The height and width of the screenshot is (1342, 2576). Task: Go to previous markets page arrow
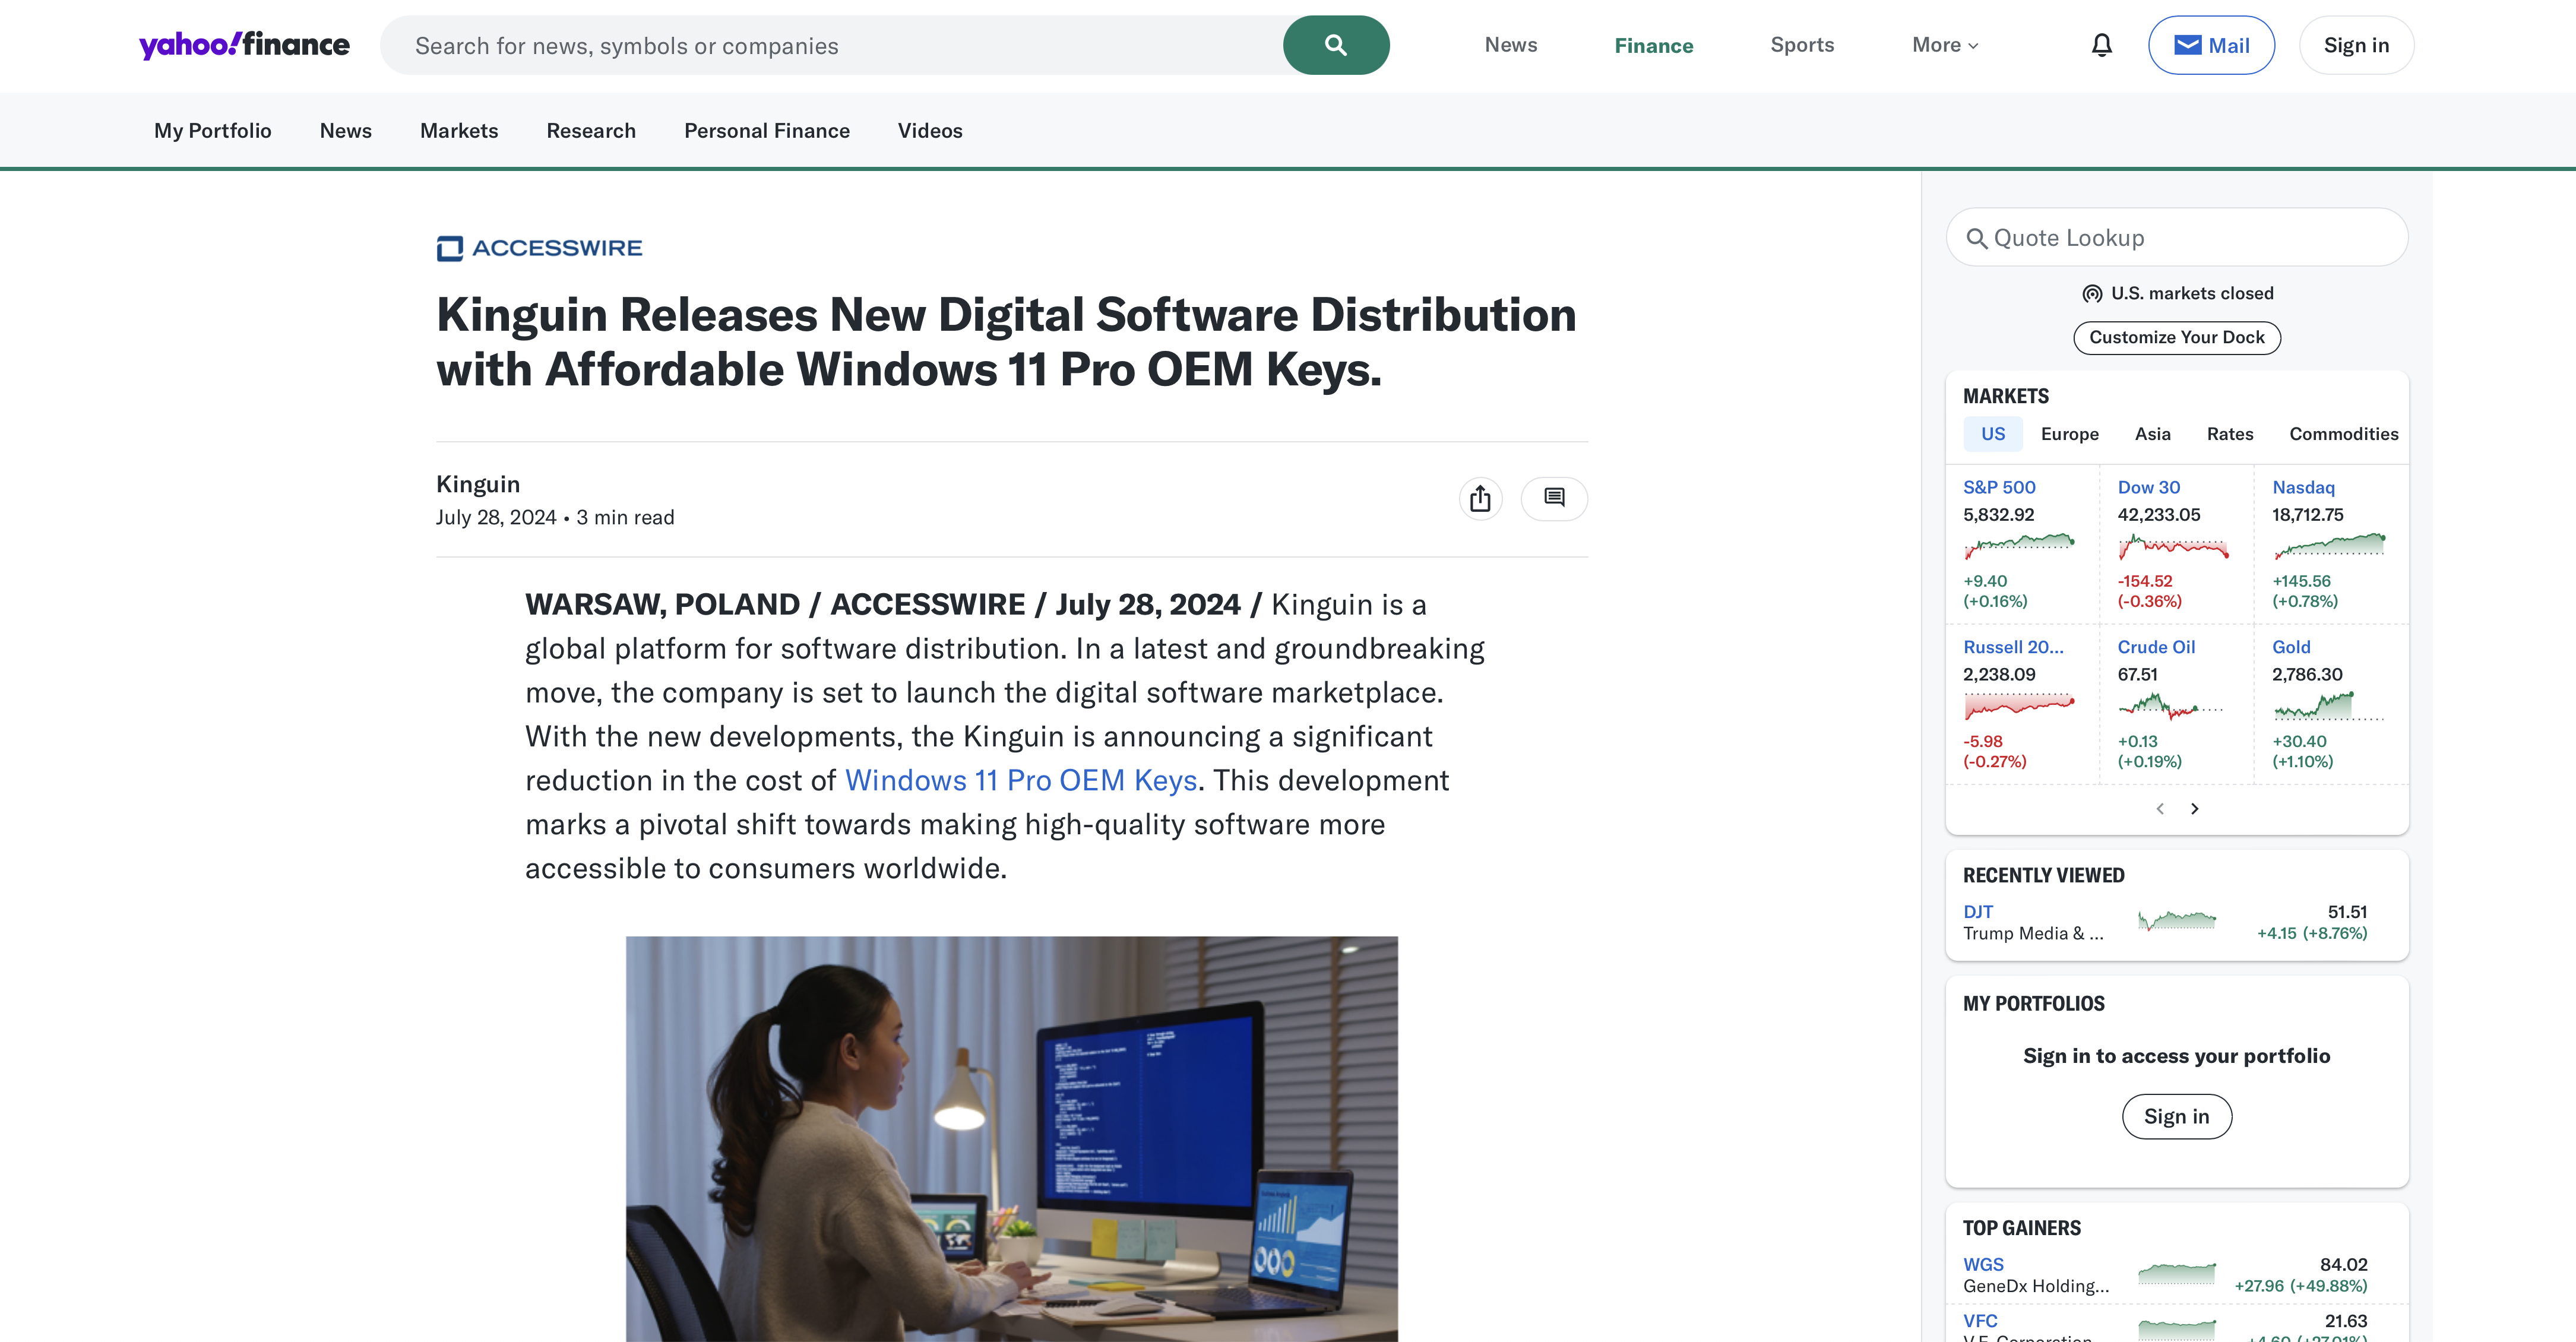(2160, 808)
